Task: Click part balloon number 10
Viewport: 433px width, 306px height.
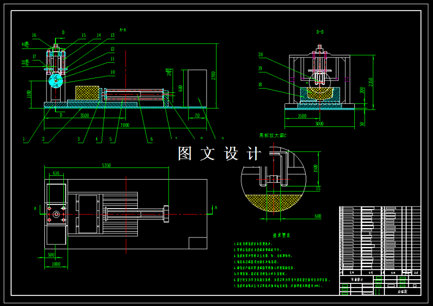Action: [x=112, y=73]
